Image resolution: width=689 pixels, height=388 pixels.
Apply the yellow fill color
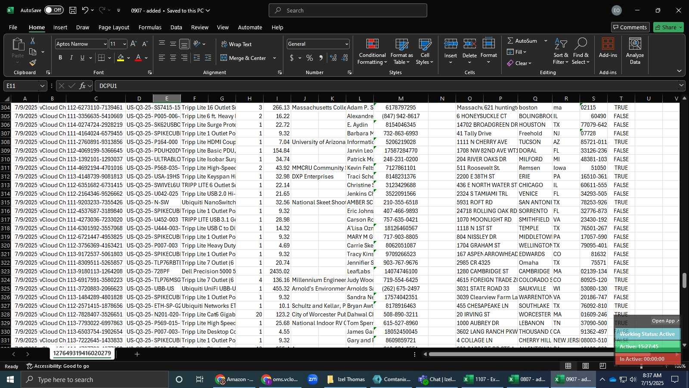pos(121,58)
